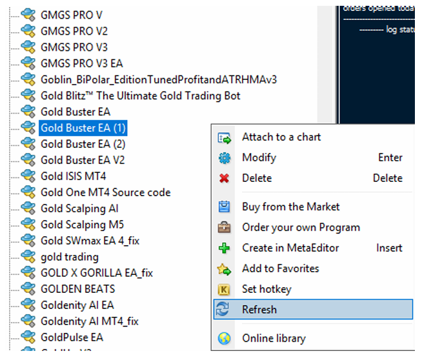Image resolution: width=422 pixels, height=360 pixels.
Task: Select Gold Scalping M5
Action: pyautogui.click(x=82, y=225)
